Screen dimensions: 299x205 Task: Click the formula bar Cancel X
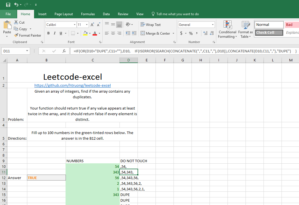point(44,51)
